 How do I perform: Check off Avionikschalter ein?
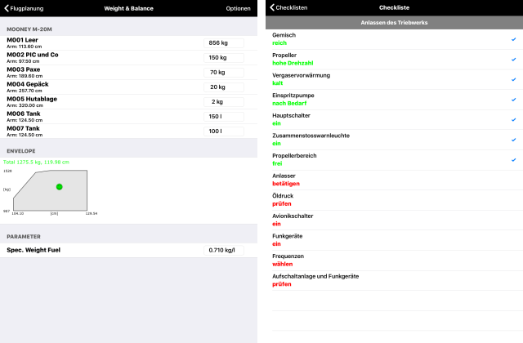tap(392, 220)
